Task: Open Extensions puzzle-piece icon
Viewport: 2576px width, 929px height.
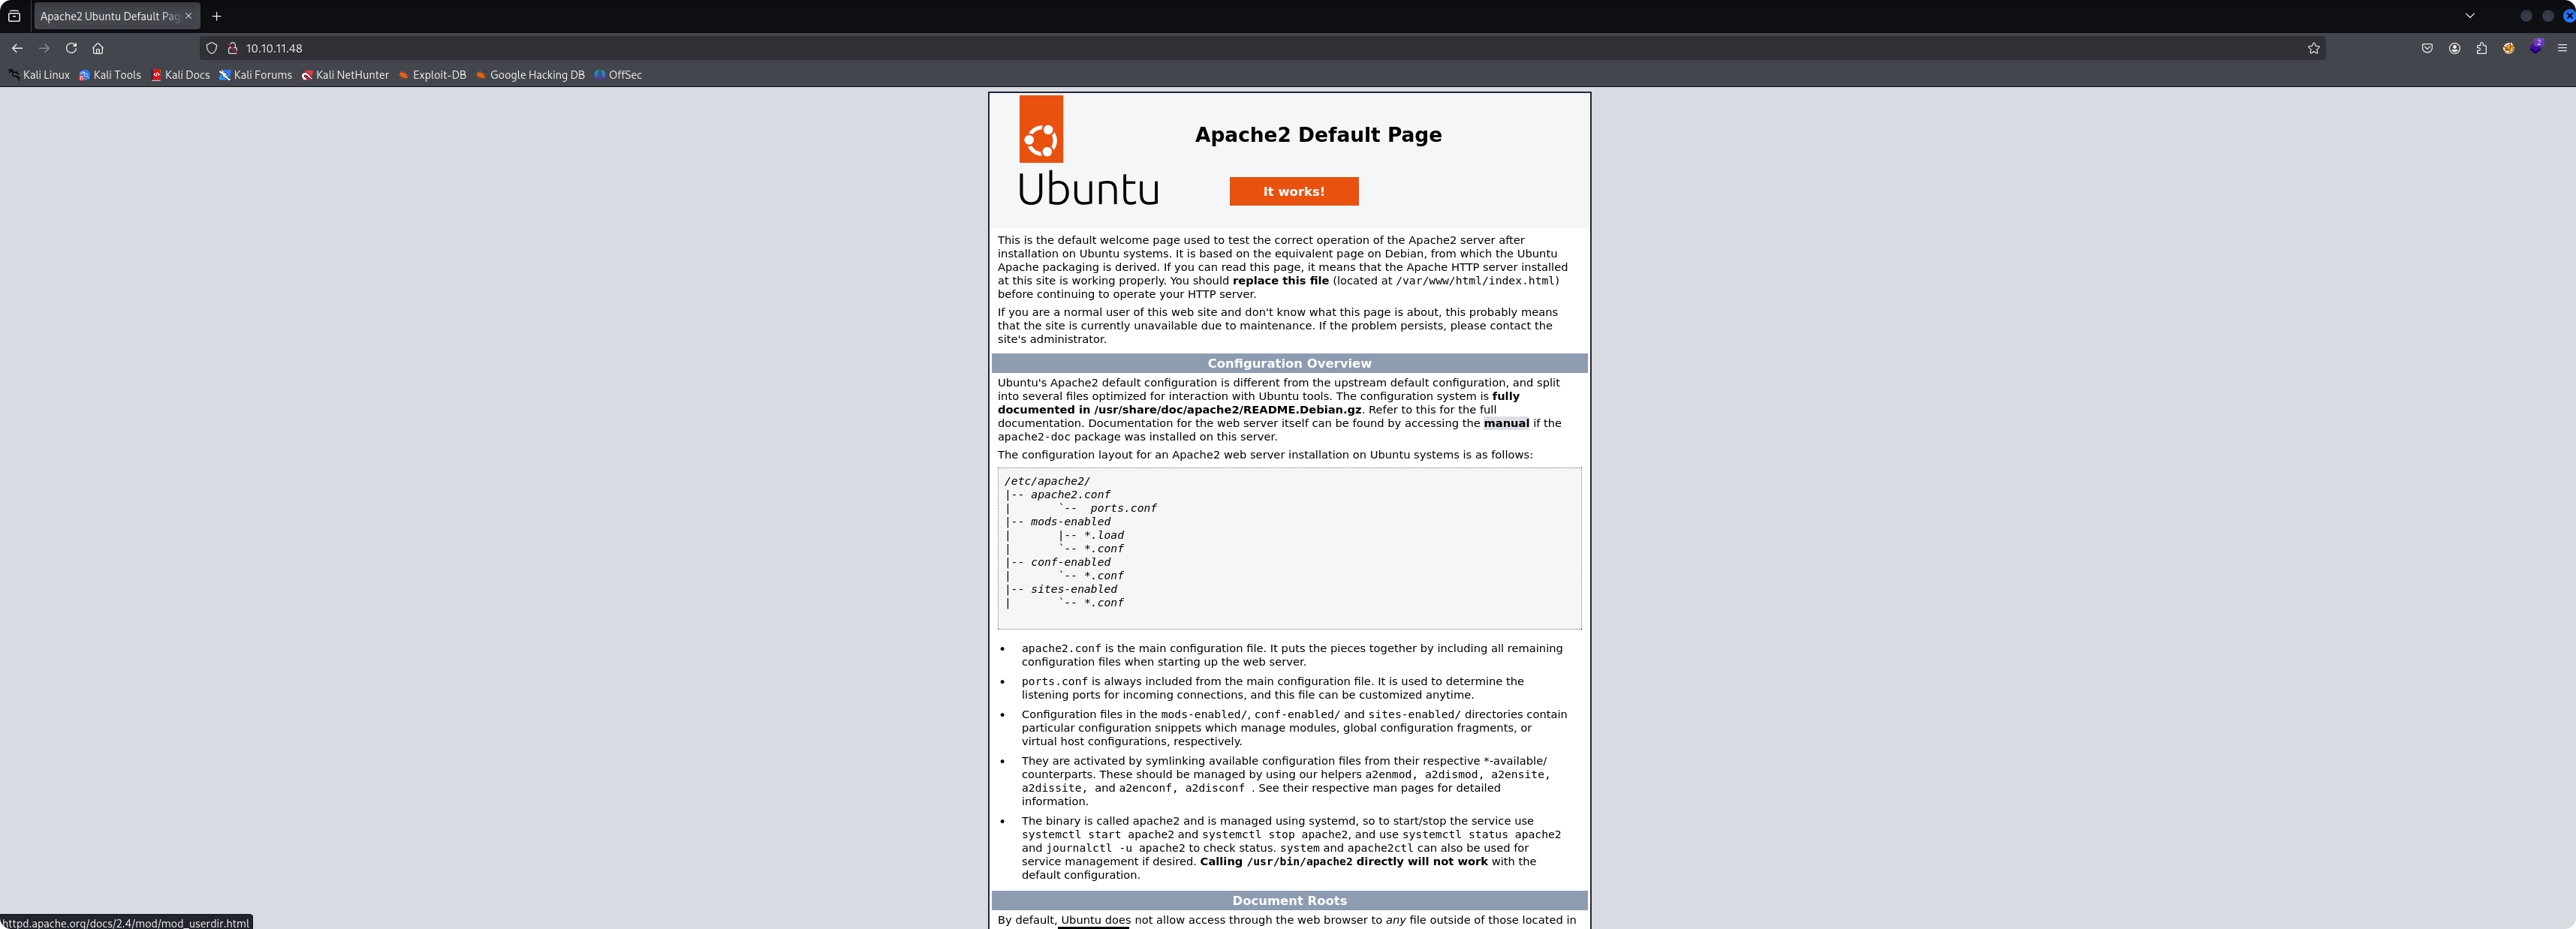Action: (2481, 48)
